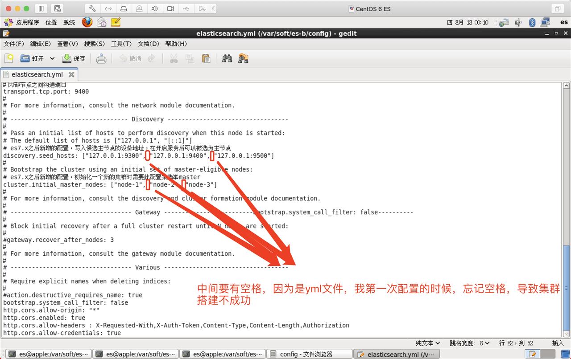This screenshot has width=571, height=359.
Task: Click the VM shared folders icon
Action: (202, 8)
